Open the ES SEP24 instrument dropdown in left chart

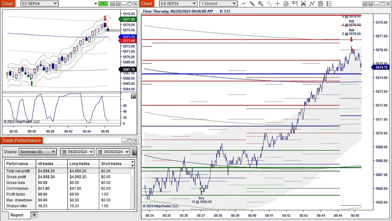[39, 3]
